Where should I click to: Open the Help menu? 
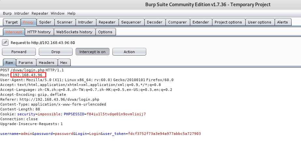pos(71,13)
